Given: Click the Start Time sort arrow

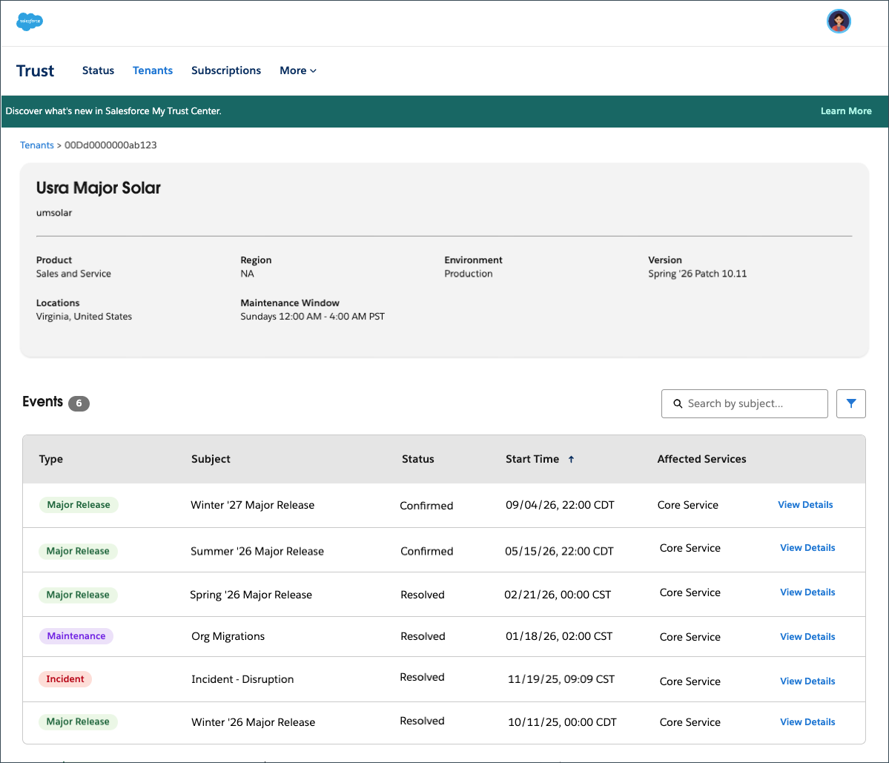Looking at the screenshot, I should (571, 460).
